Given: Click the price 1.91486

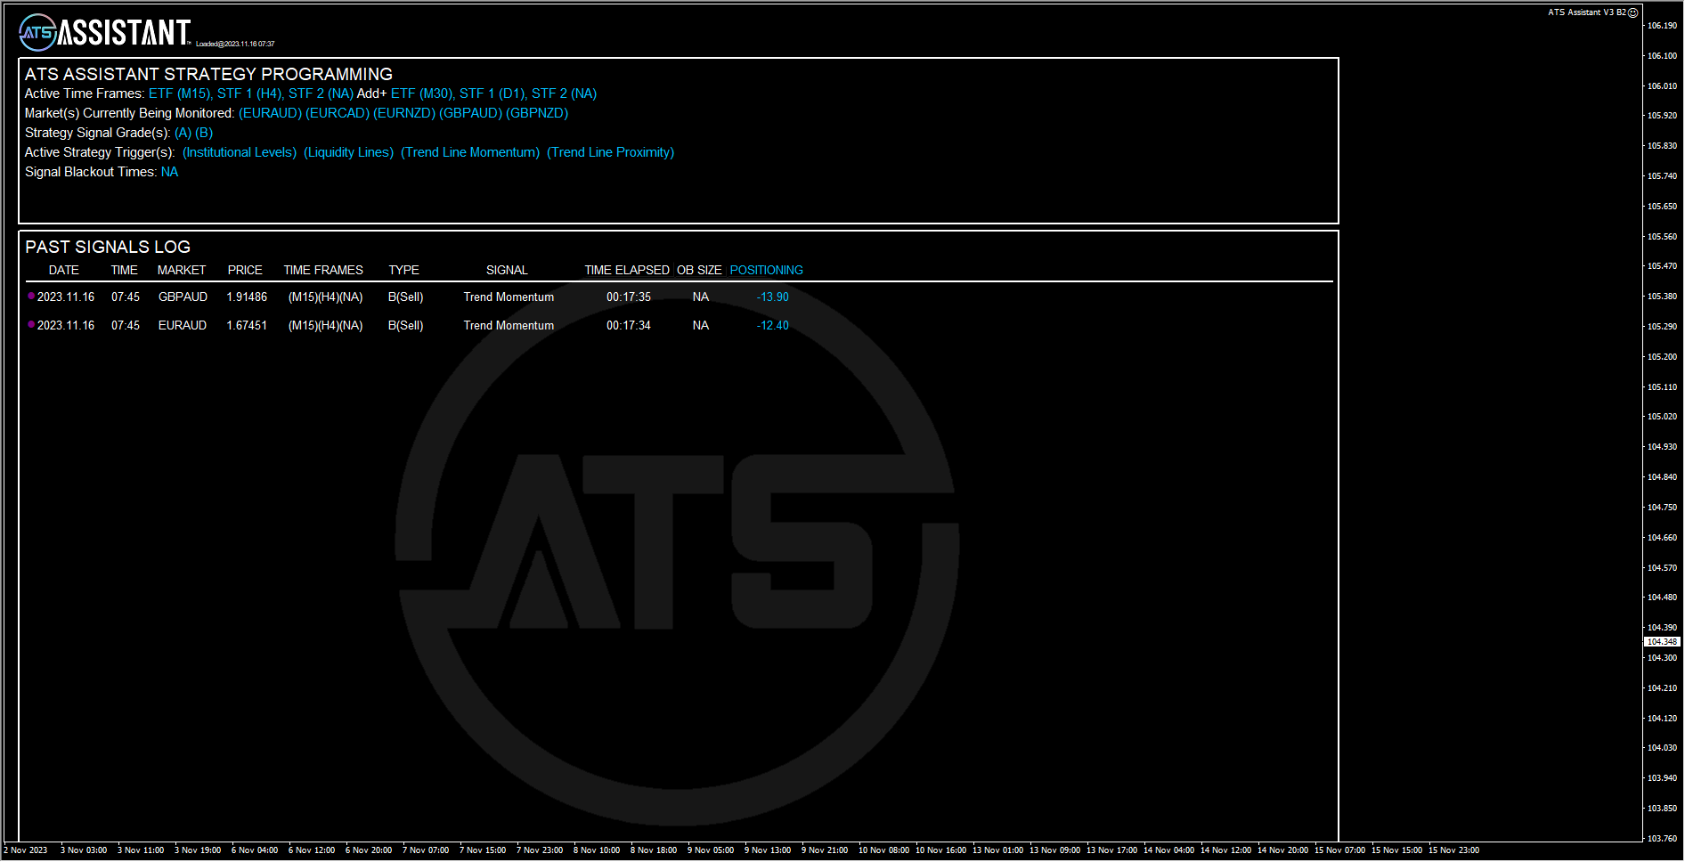Looking at the screenshot, I should point(247,297).
